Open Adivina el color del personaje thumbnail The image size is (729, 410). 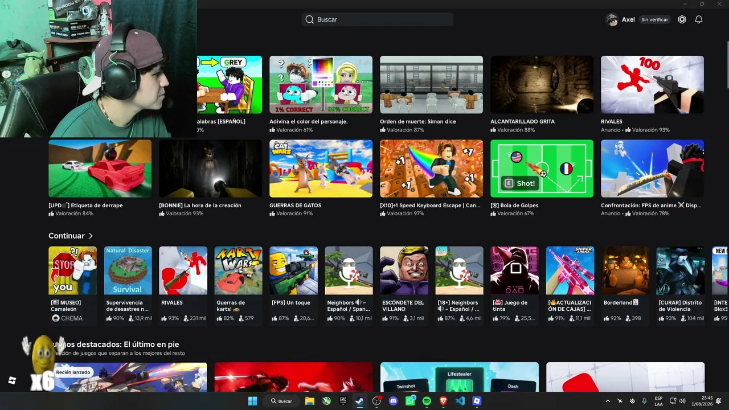click(x=321, y=85)
